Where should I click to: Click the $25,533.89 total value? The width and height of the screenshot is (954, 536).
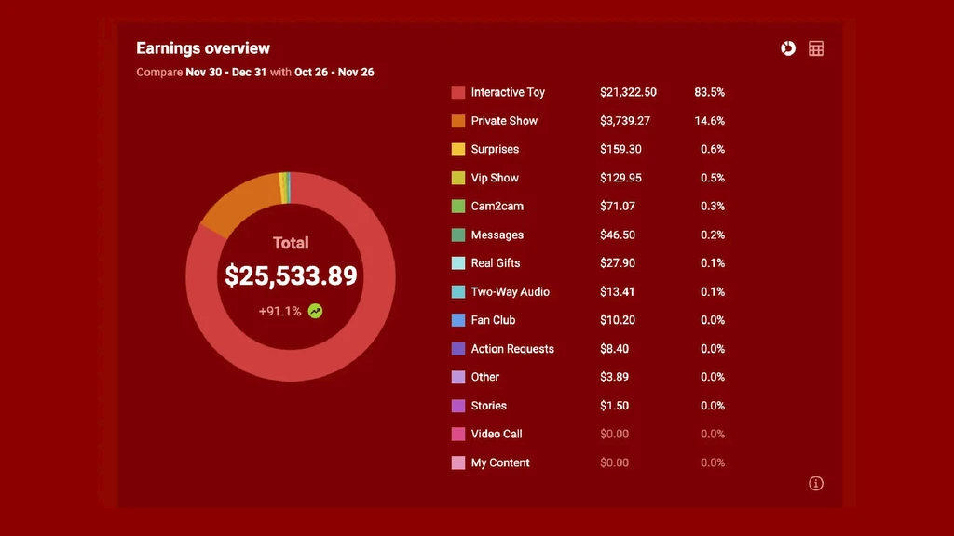pos(291,275)
